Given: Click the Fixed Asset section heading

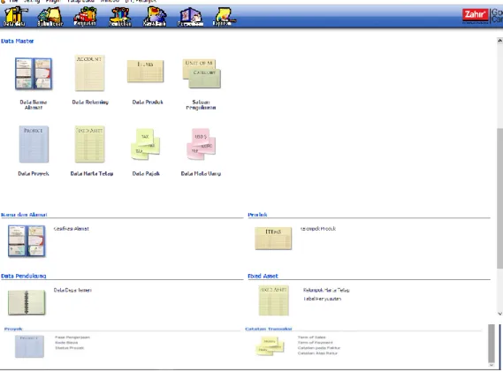Looking at the screenshot, I should 263,276.
